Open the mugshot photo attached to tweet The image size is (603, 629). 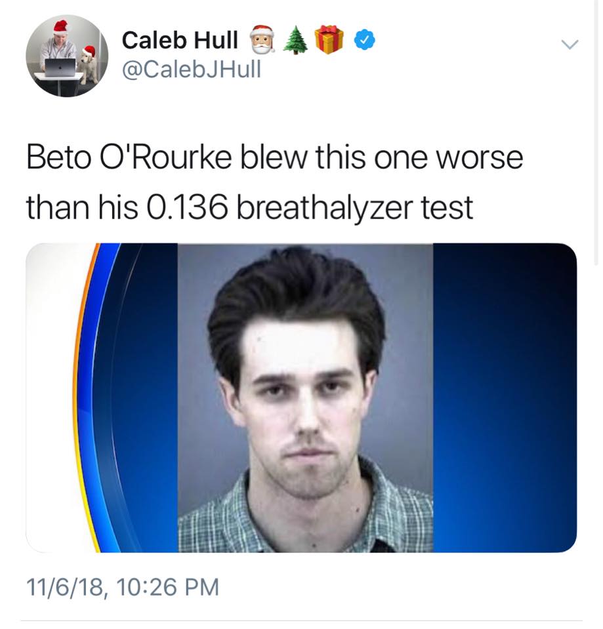click(x=301, y=397)
